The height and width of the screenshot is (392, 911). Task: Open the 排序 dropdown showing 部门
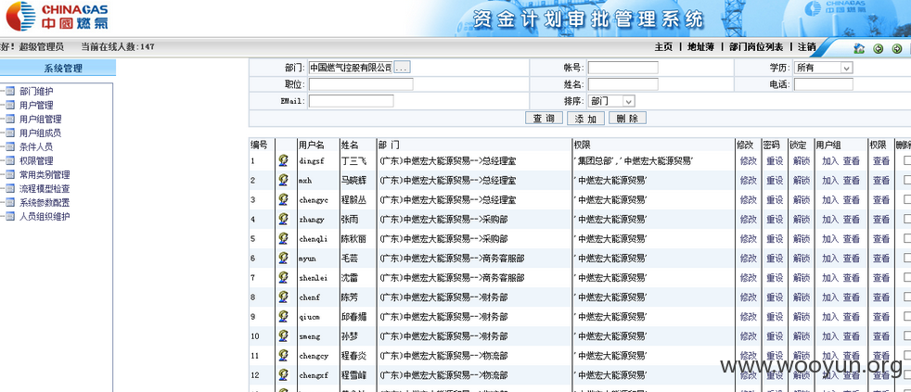pos(611,101)
